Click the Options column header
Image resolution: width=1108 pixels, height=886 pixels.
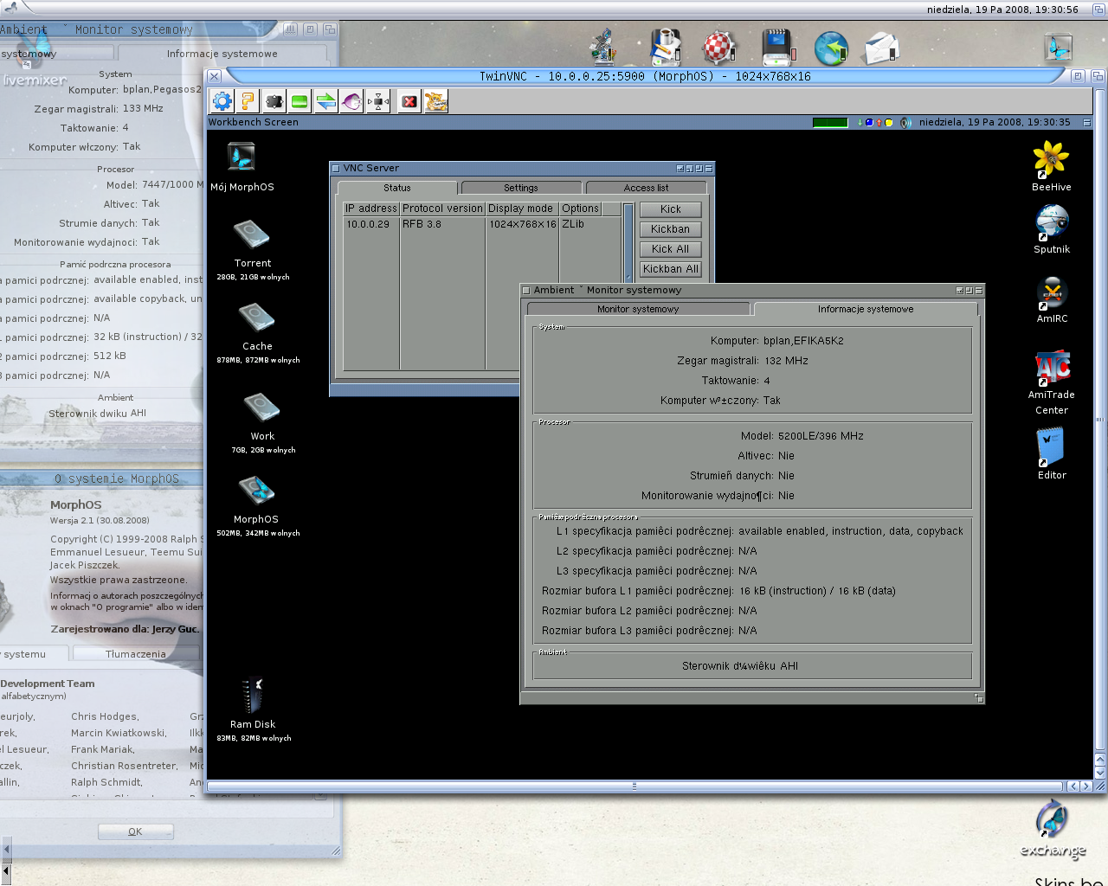pyautogui.click(x=580, y=209)
